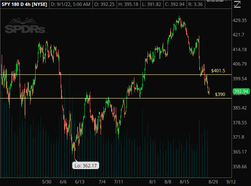Click the open price O: 392.25
Screen dimensions: 251x186
(104, 4)
